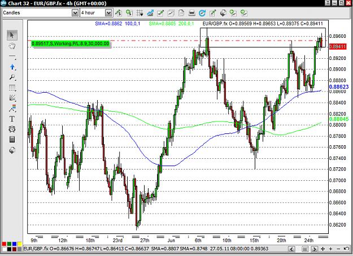The height and width of the screenshot is (256, 353).
Task: Click the toolbar undo pages arrow icon
Action: (x=223, y=13)
